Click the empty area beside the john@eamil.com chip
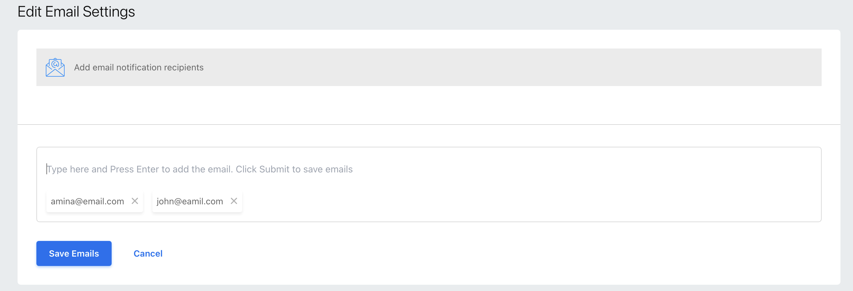 click(x=497, y=201)
